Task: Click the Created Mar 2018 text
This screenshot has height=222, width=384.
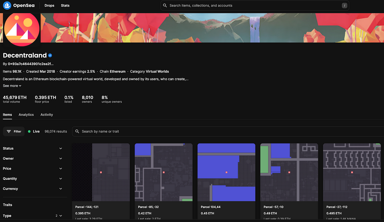Action: pos(40,72)
